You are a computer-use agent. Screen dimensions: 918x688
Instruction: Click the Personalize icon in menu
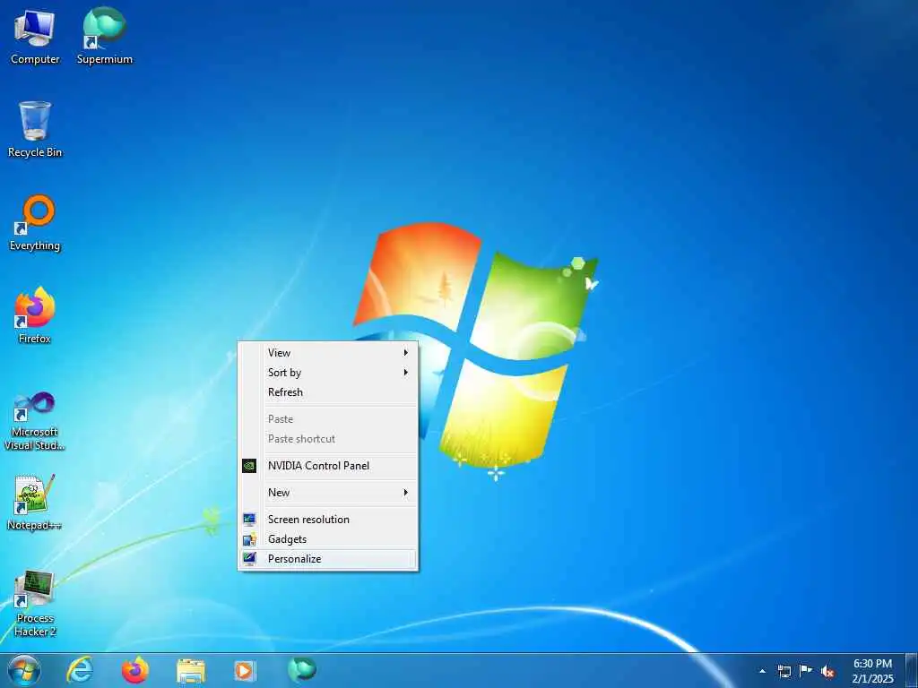(x=249, y=559)
